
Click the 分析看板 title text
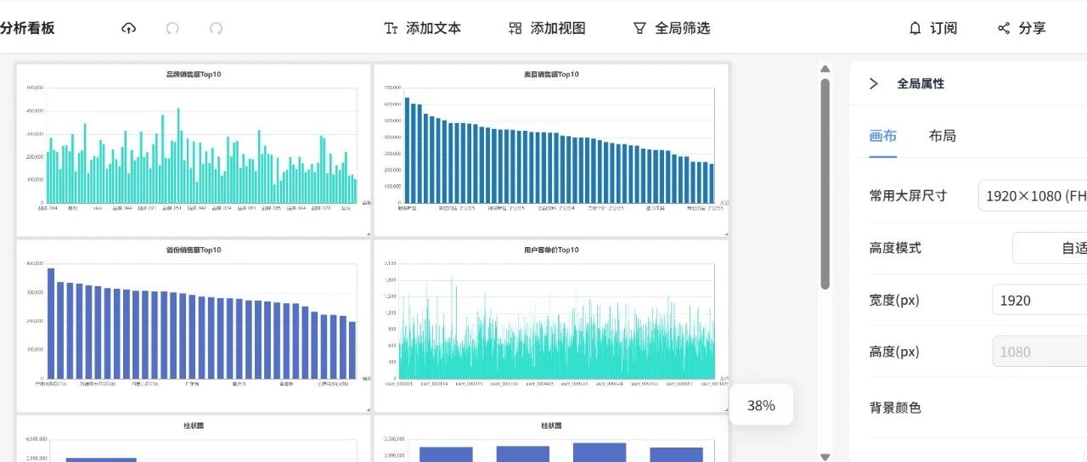coord(27,28)
